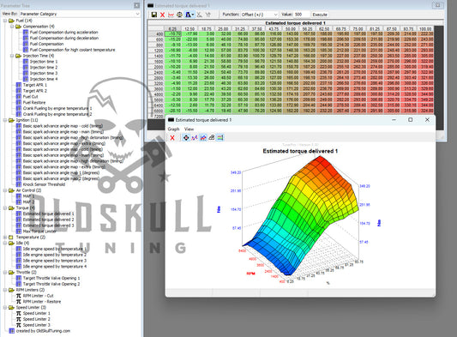Click the red graph line icon in table toolbar
457x337 pixels.
(171, 15)
